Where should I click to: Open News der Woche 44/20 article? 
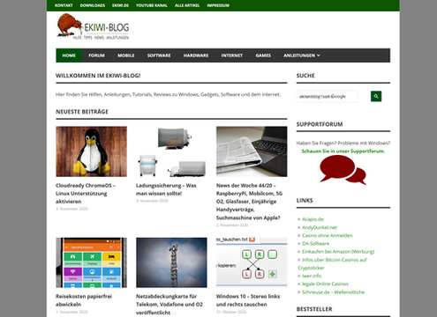click(x=249, y=202)
